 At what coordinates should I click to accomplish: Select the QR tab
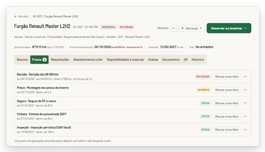(x=186, y=60)
